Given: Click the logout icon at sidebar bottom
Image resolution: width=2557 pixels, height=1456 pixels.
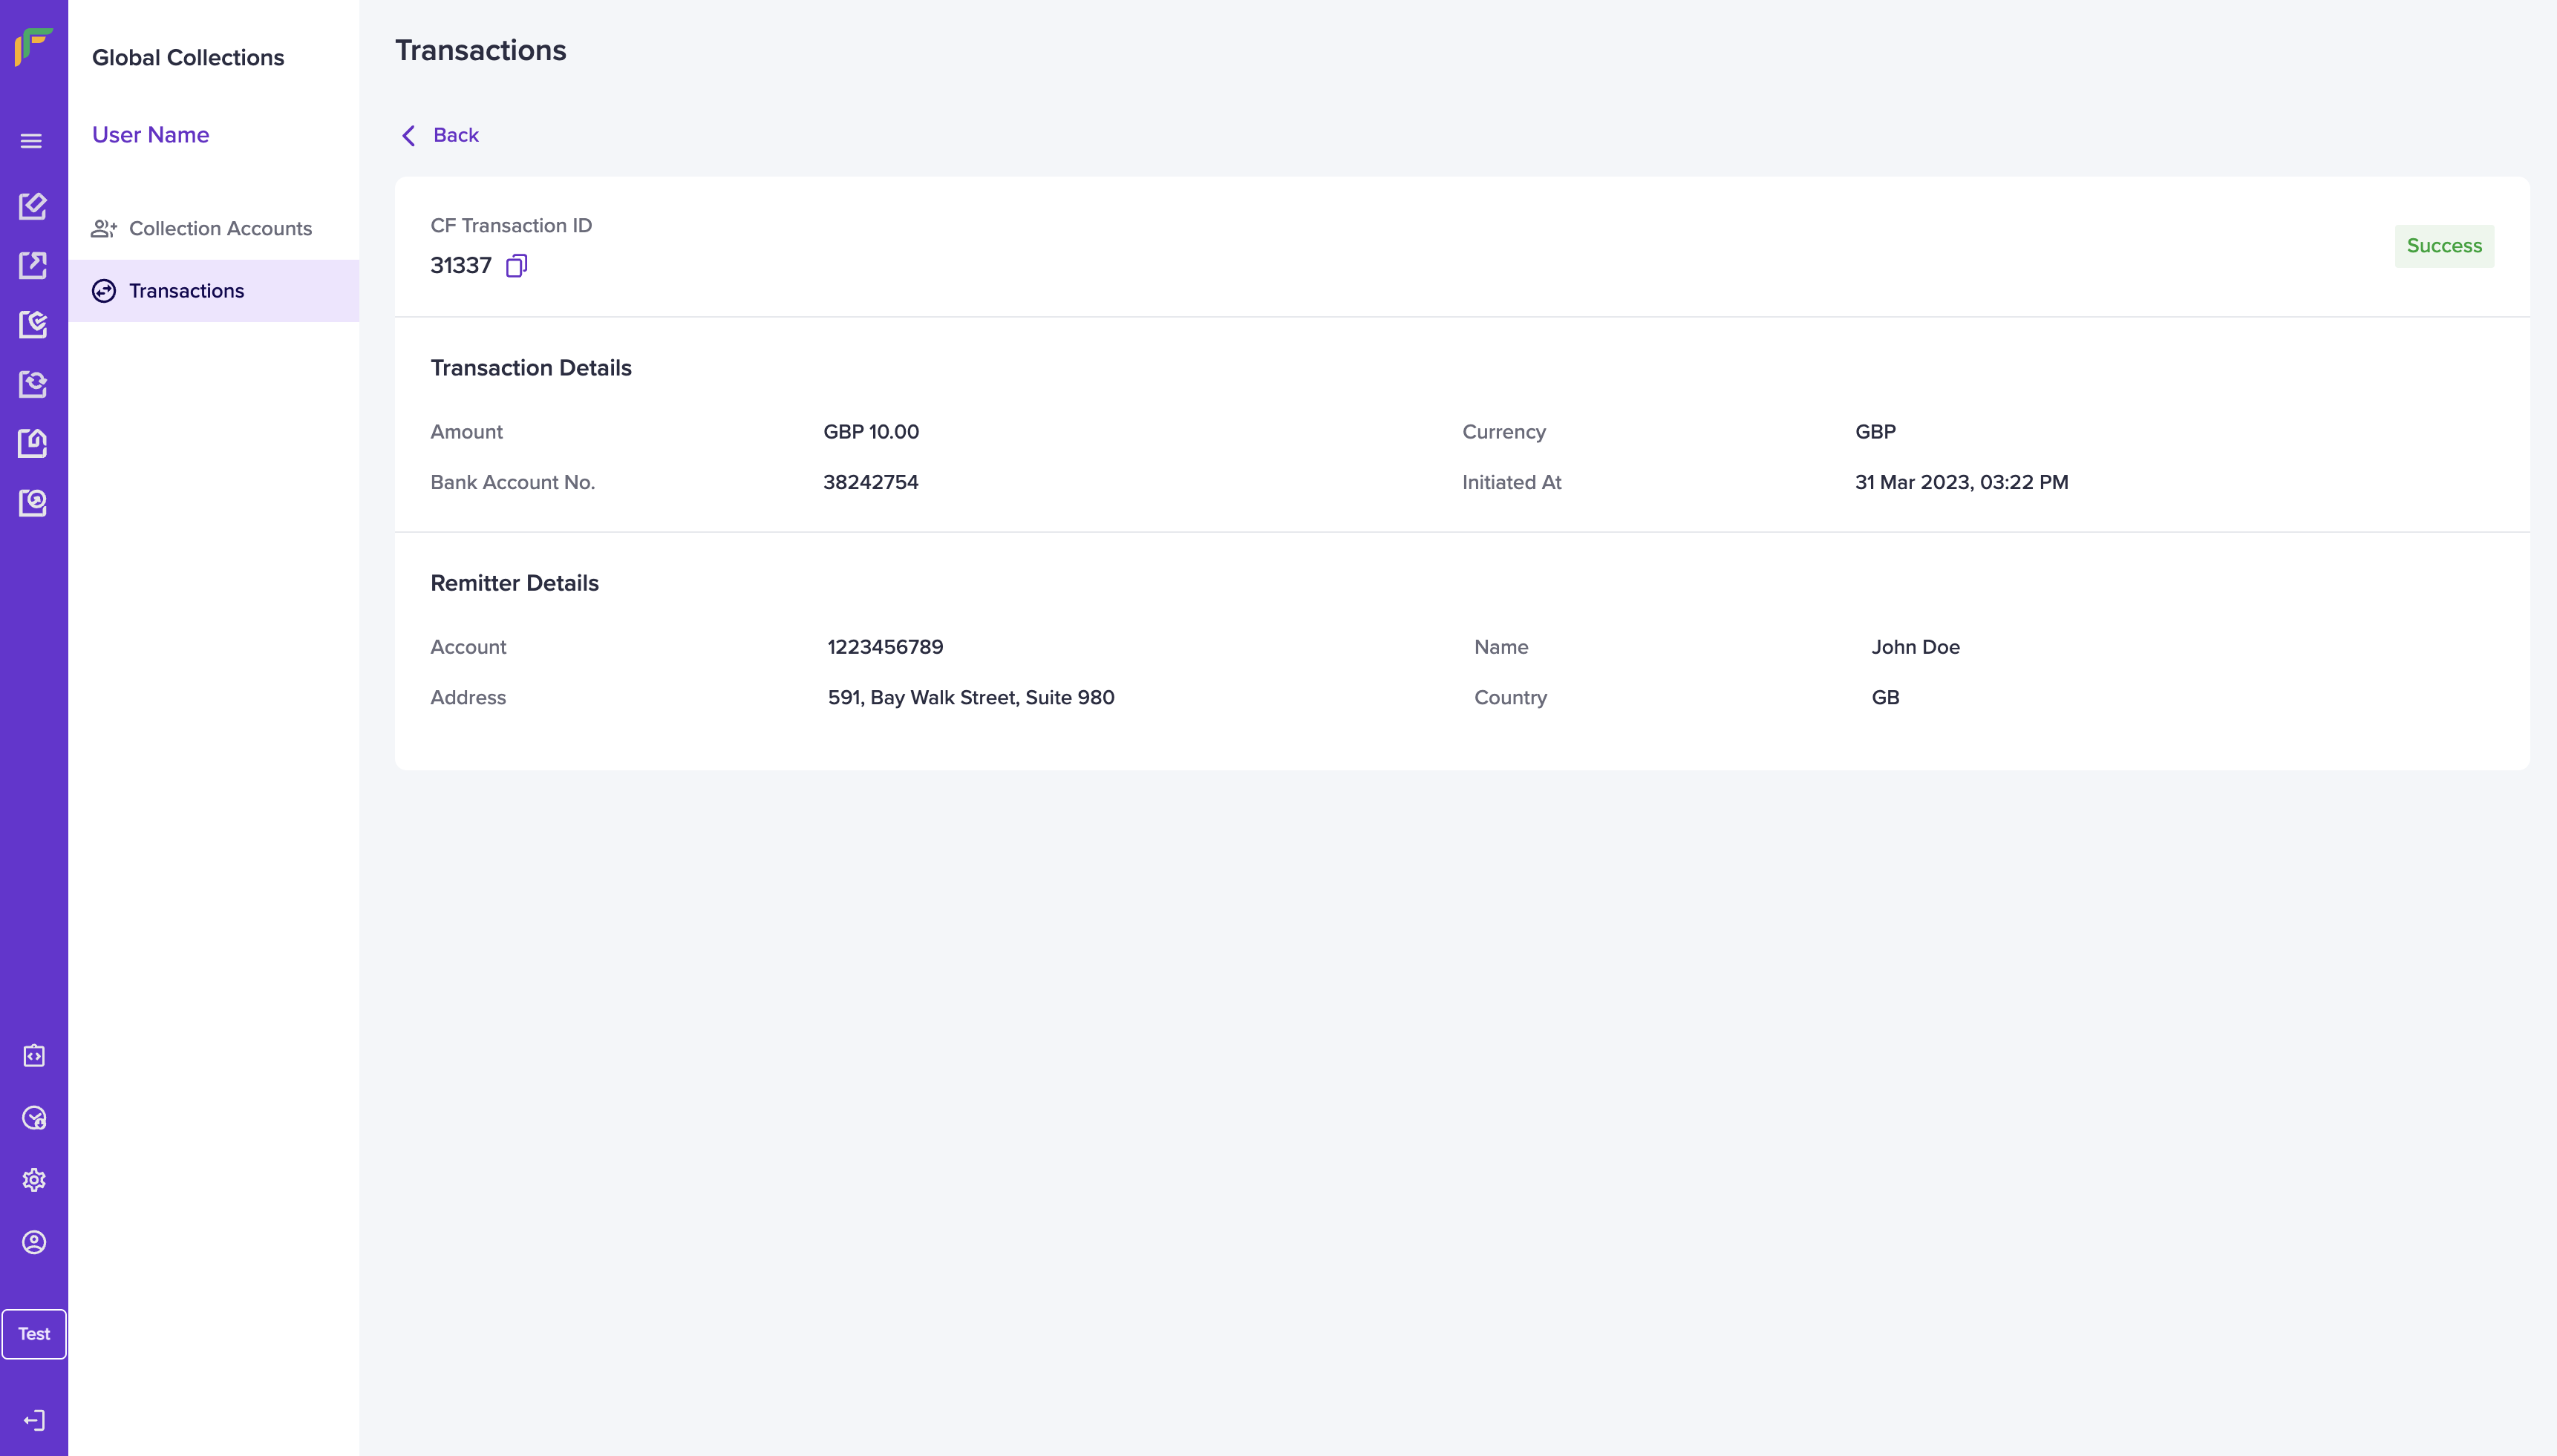Looking at the screenshot, I should tap(34, 1420).
